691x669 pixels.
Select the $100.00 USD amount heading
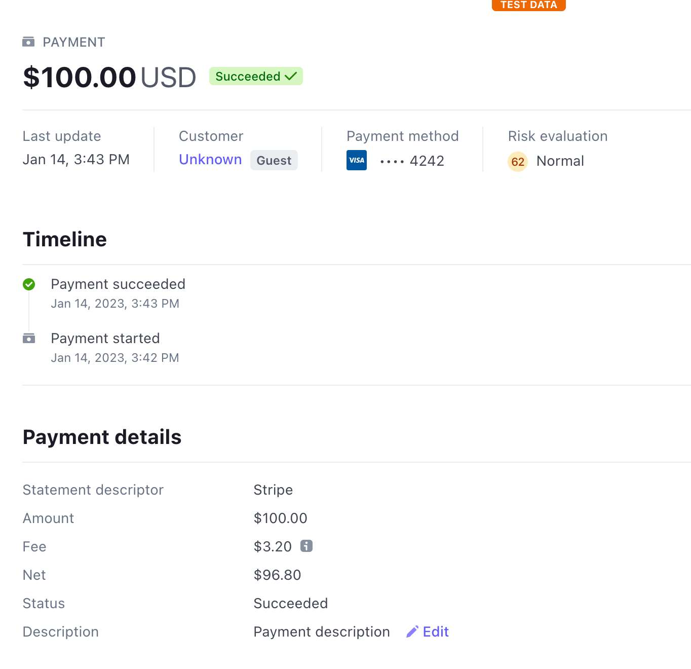(109, 77)
